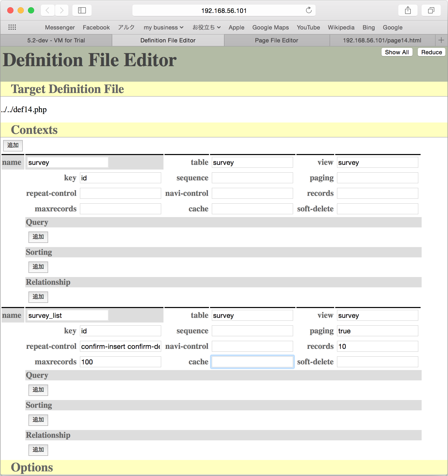Image resolution: width=448 pixels, height=476 pixels.
Task: Click repeat-control field of survey context
Action: (x=120, y=194)
